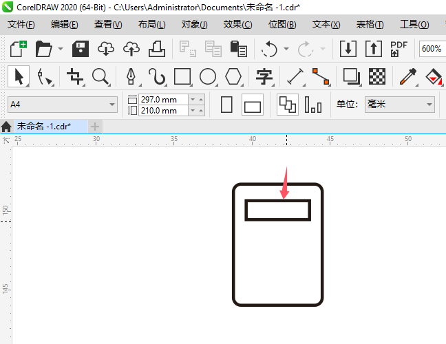The image size is (446, 344).
Task: Open the 对象(J) menu
Action: point(195,25)
